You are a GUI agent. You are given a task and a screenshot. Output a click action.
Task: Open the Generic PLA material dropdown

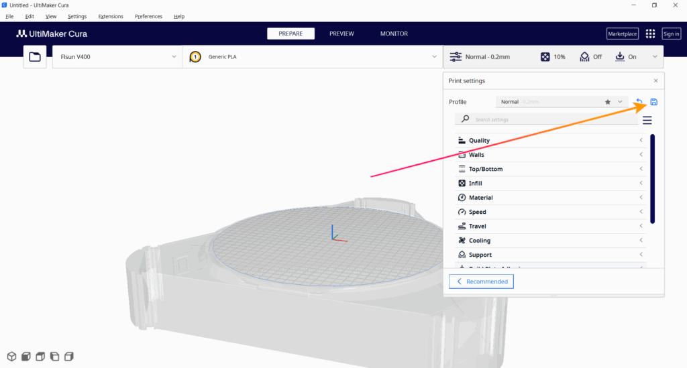point(313,57)
